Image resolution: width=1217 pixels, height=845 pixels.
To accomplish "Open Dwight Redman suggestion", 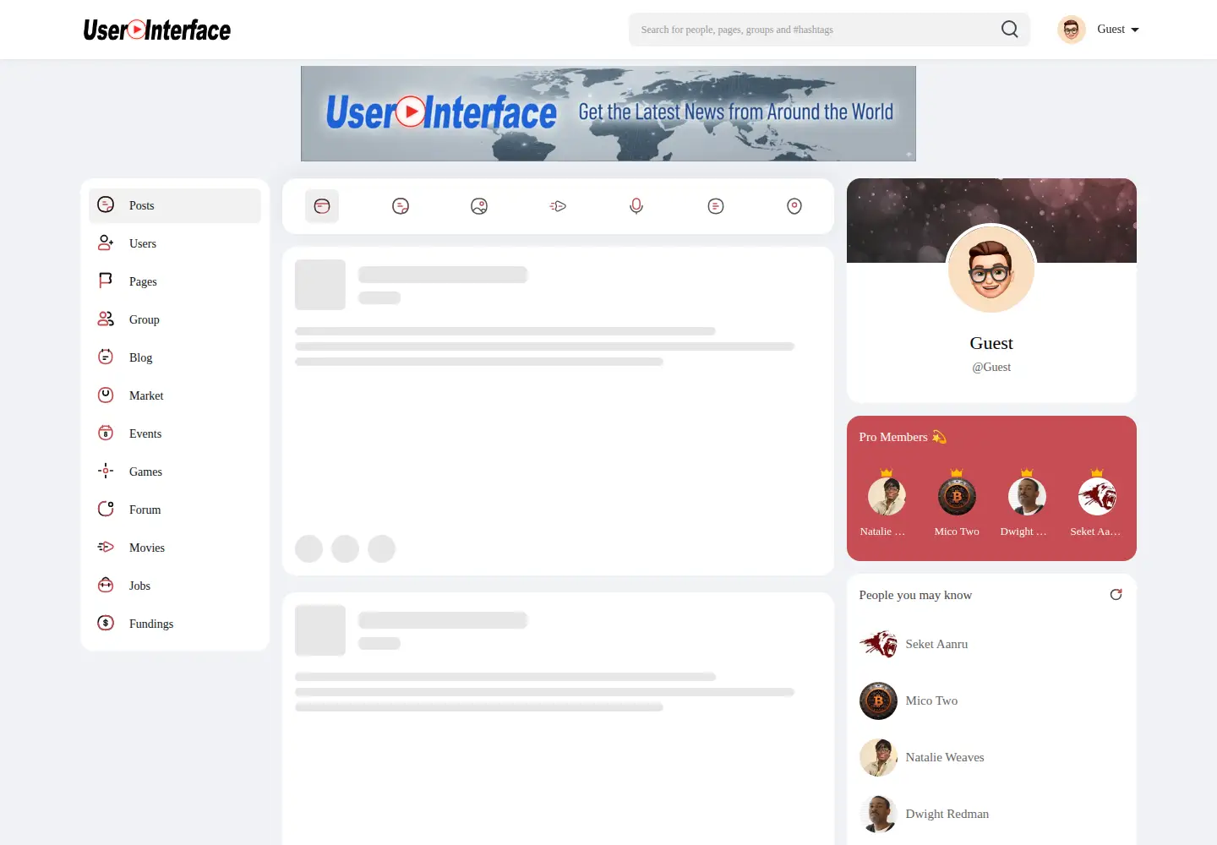I will [947, 814].
